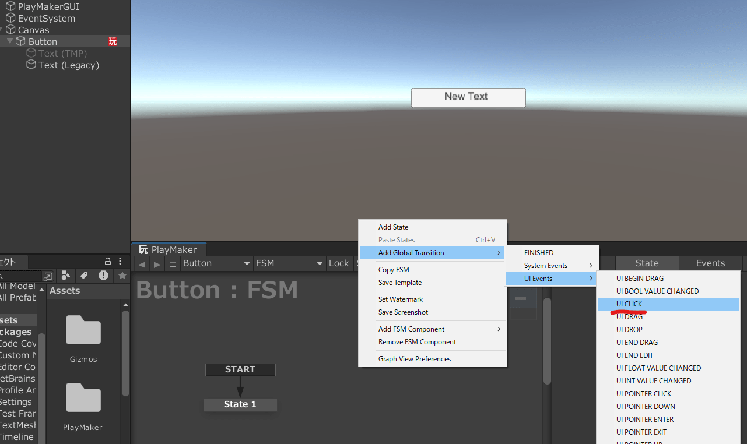
Task: Toggle the Lock button in PlayMaker toolbar
Action: point(338,263)
